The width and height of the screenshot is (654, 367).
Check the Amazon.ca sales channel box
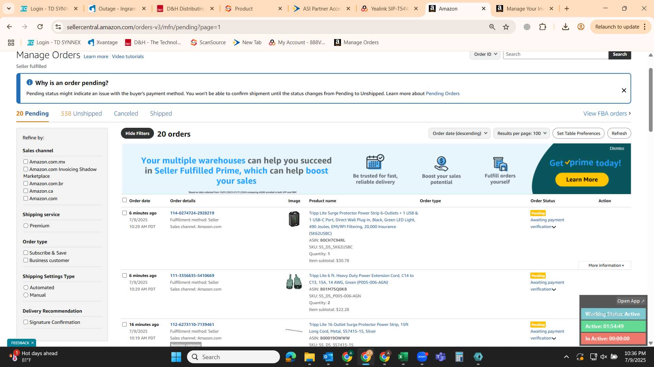tap(26, 191)
